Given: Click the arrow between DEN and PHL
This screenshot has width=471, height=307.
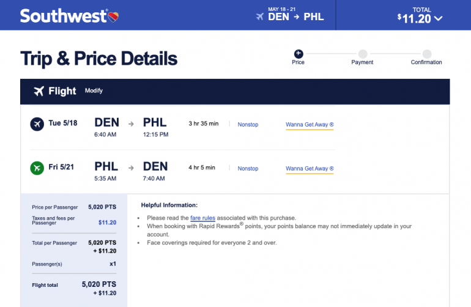Looking at the screenshot, I should 131,124.
